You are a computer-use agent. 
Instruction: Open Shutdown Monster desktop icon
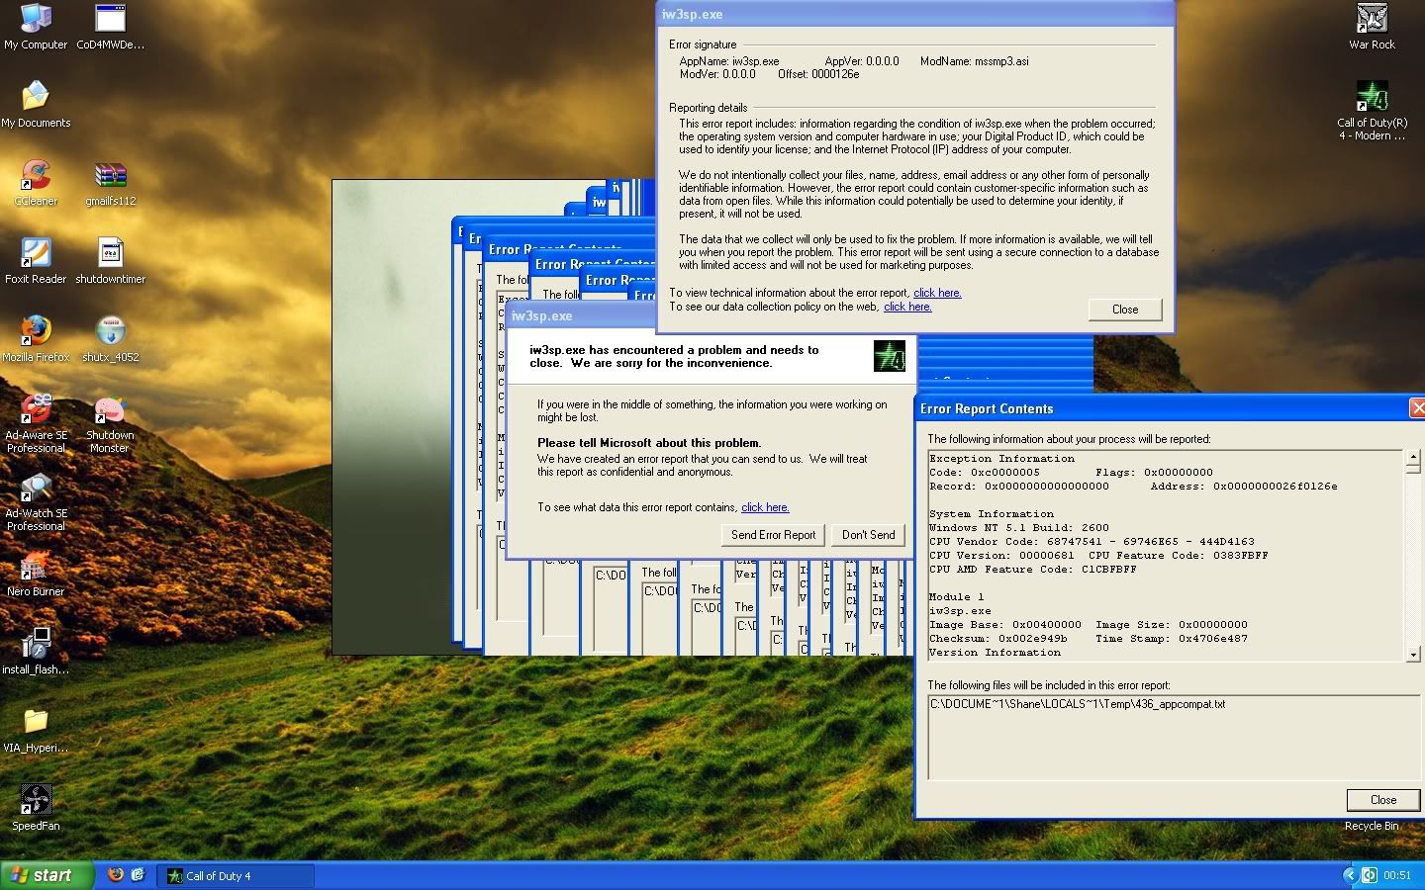click(x=110, y=410)
